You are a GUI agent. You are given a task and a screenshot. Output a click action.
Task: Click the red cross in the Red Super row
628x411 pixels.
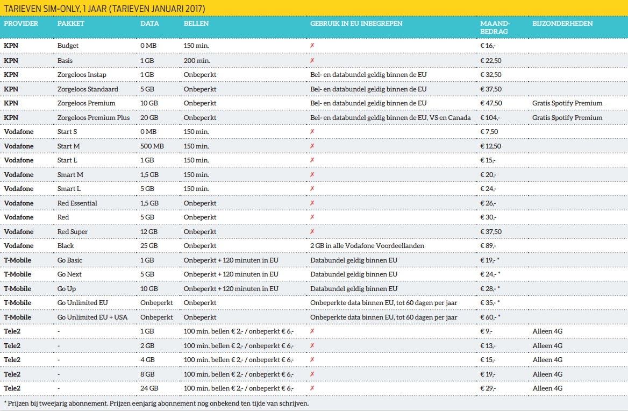(x=312, y=231)
